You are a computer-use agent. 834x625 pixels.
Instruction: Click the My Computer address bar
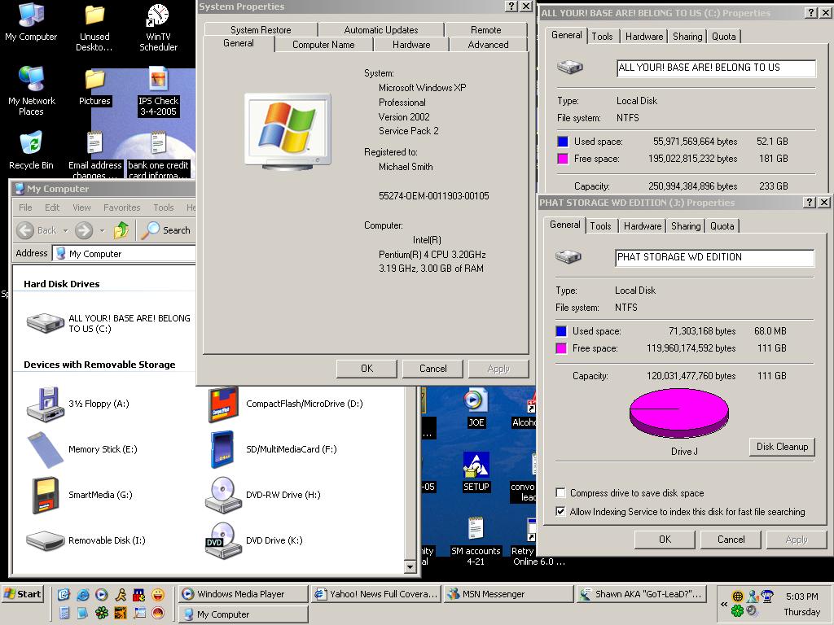[x=125, y=254]
